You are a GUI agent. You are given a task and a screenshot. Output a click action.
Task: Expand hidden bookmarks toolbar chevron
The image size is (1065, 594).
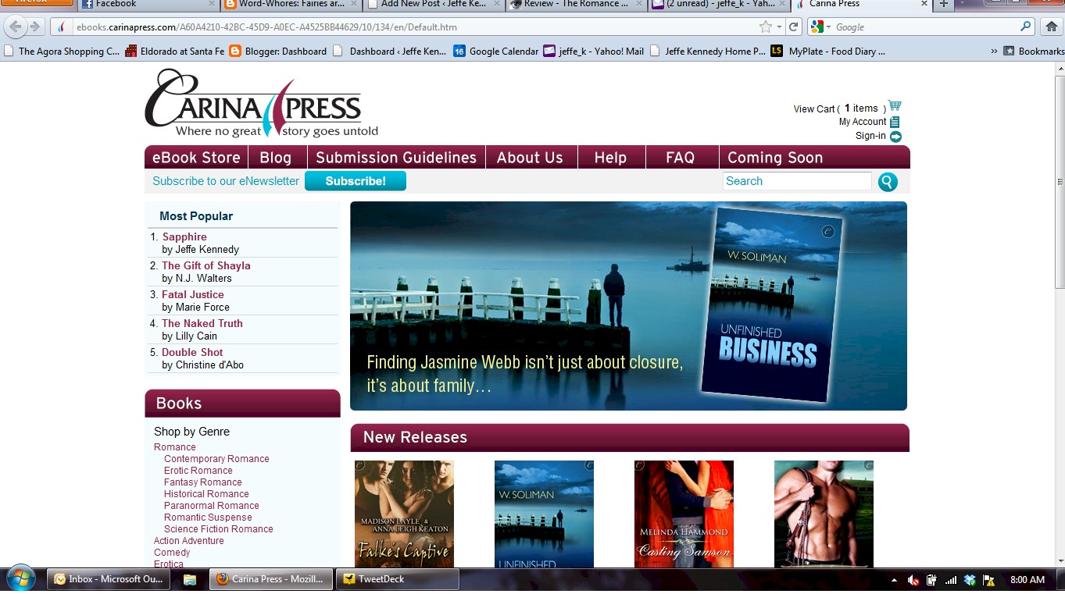click(994, 52)
